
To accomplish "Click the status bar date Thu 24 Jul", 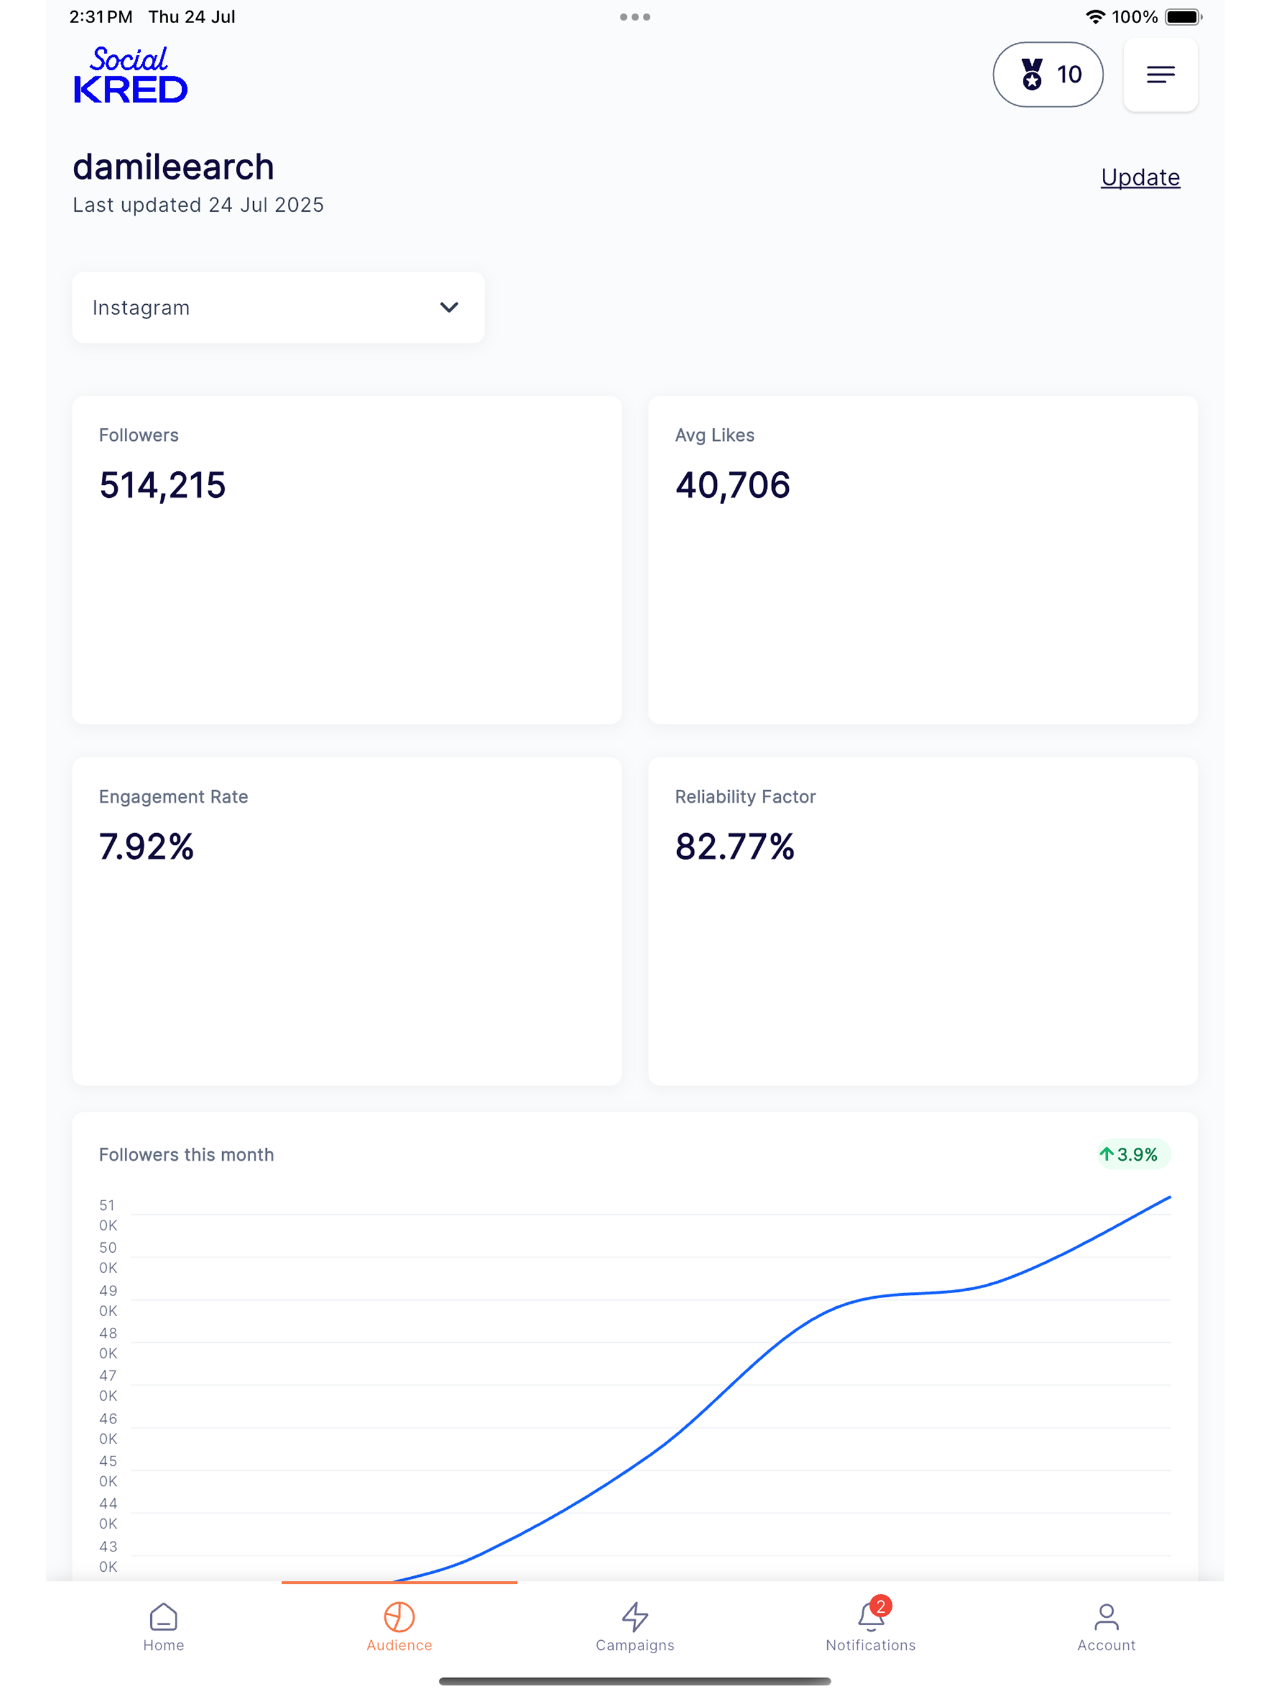I will (x=192, y=17).
